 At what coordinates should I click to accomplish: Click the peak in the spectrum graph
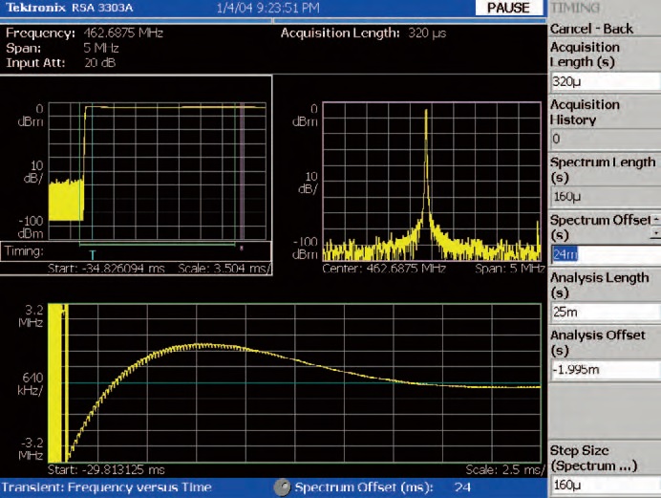pos(426,113)
